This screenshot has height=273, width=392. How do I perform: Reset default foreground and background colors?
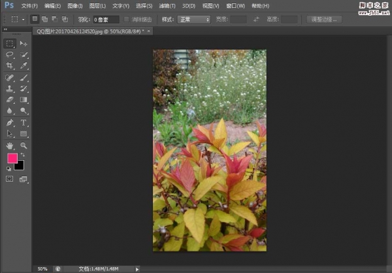coord(8,169)
